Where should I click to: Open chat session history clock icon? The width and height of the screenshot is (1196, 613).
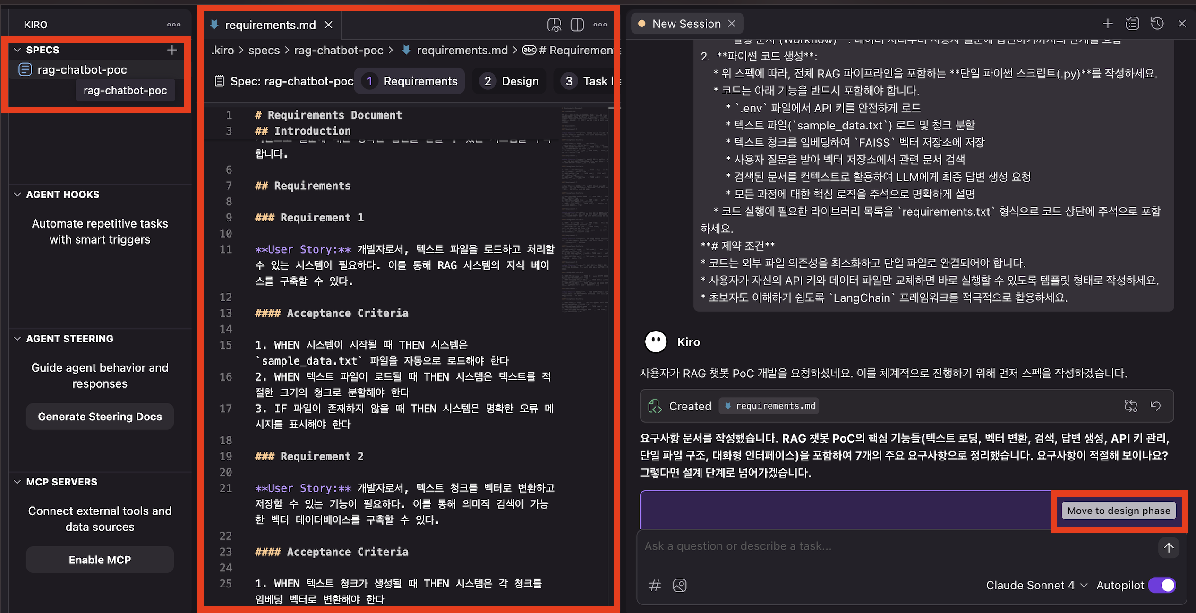pos(1157,24)
